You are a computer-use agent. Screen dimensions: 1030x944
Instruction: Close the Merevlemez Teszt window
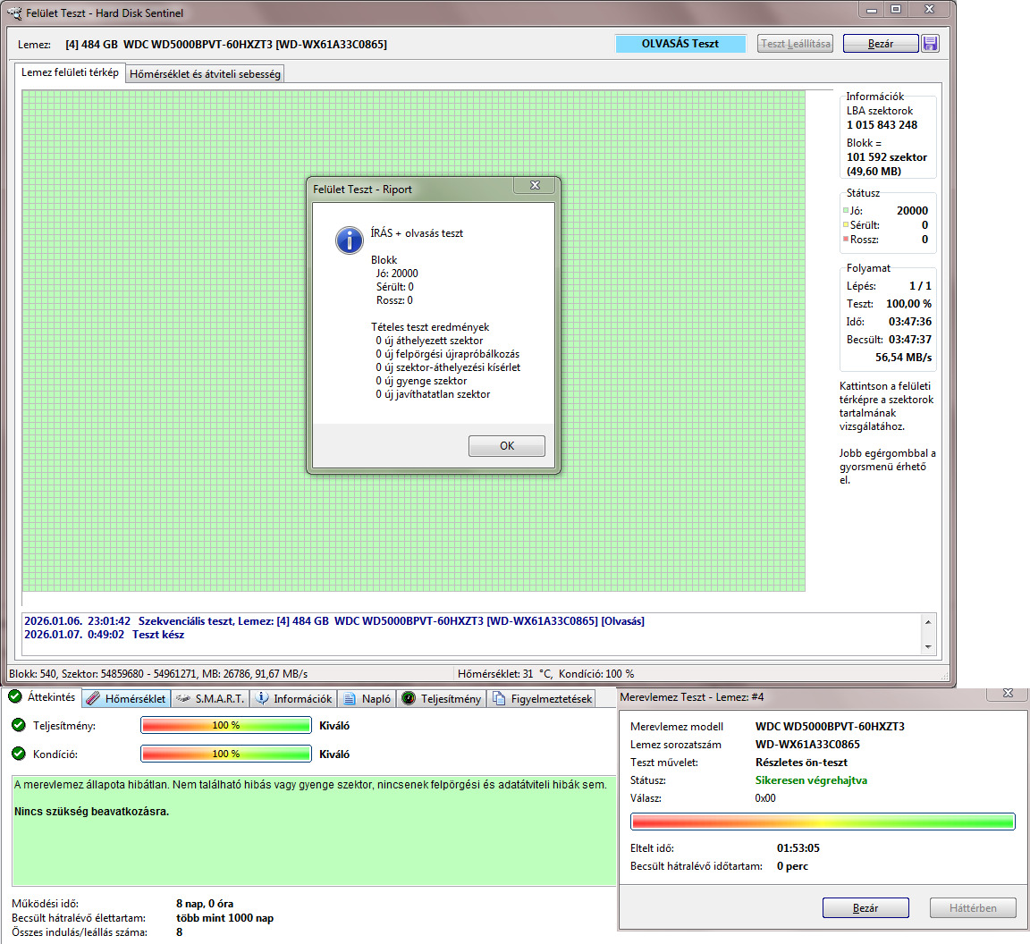pos(1009,693)
